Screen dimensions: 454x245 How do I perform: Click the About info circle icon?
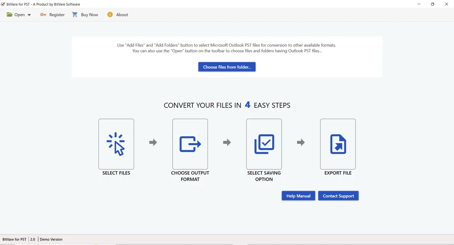[110, 15]
